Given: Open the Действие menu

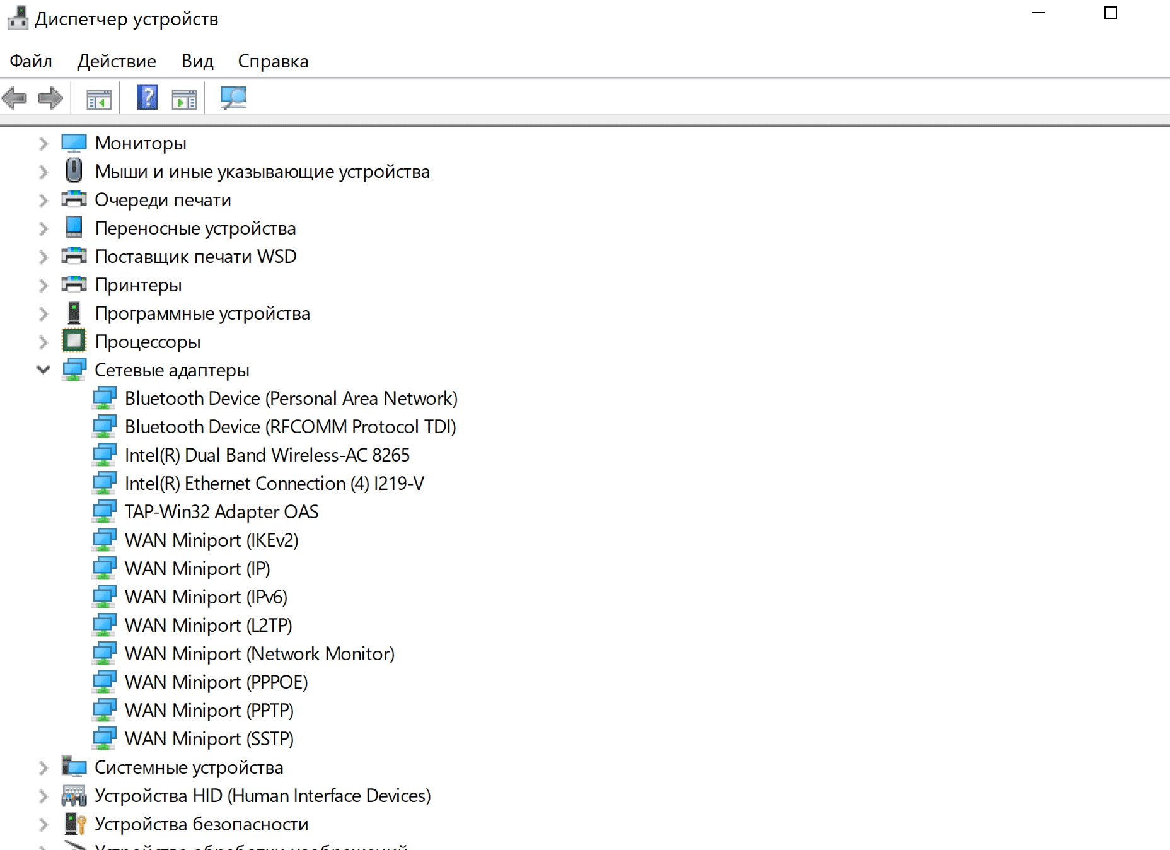Looking at the screenshot, I should [x=117, y=61].
